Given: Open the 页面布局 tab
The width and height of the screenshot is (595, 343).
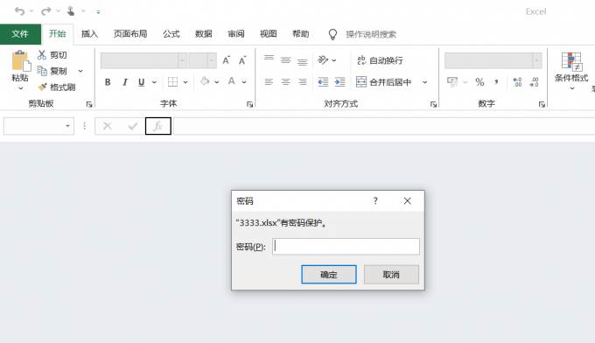Looking at the screenshot, I should tap(130, 34).
